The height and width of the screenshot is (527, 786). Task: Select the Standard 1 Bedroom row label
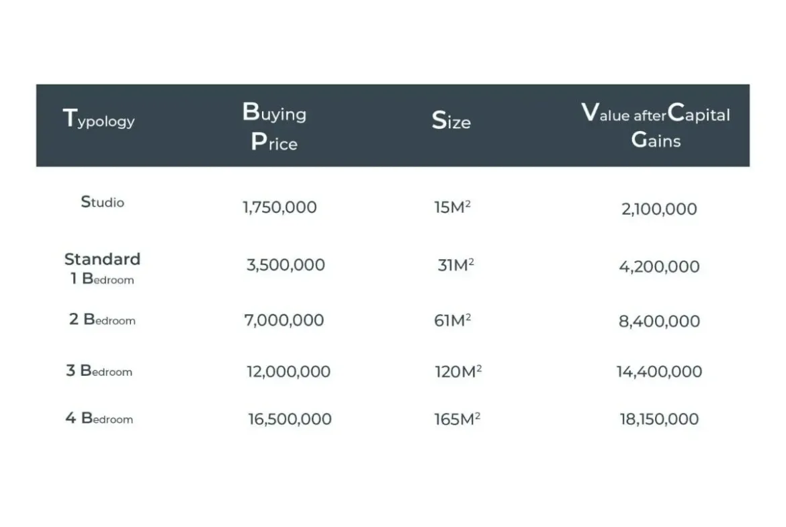(x=102, y=269)
